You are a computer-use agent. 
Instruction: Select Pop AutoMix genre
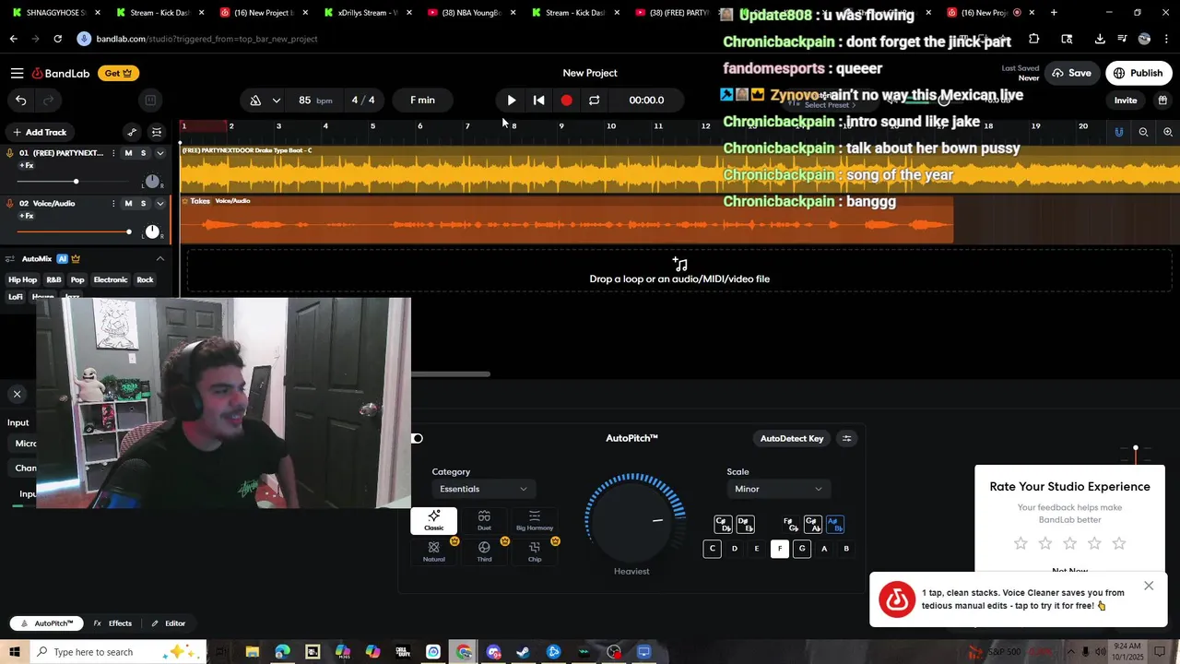(x=77, y=279)
